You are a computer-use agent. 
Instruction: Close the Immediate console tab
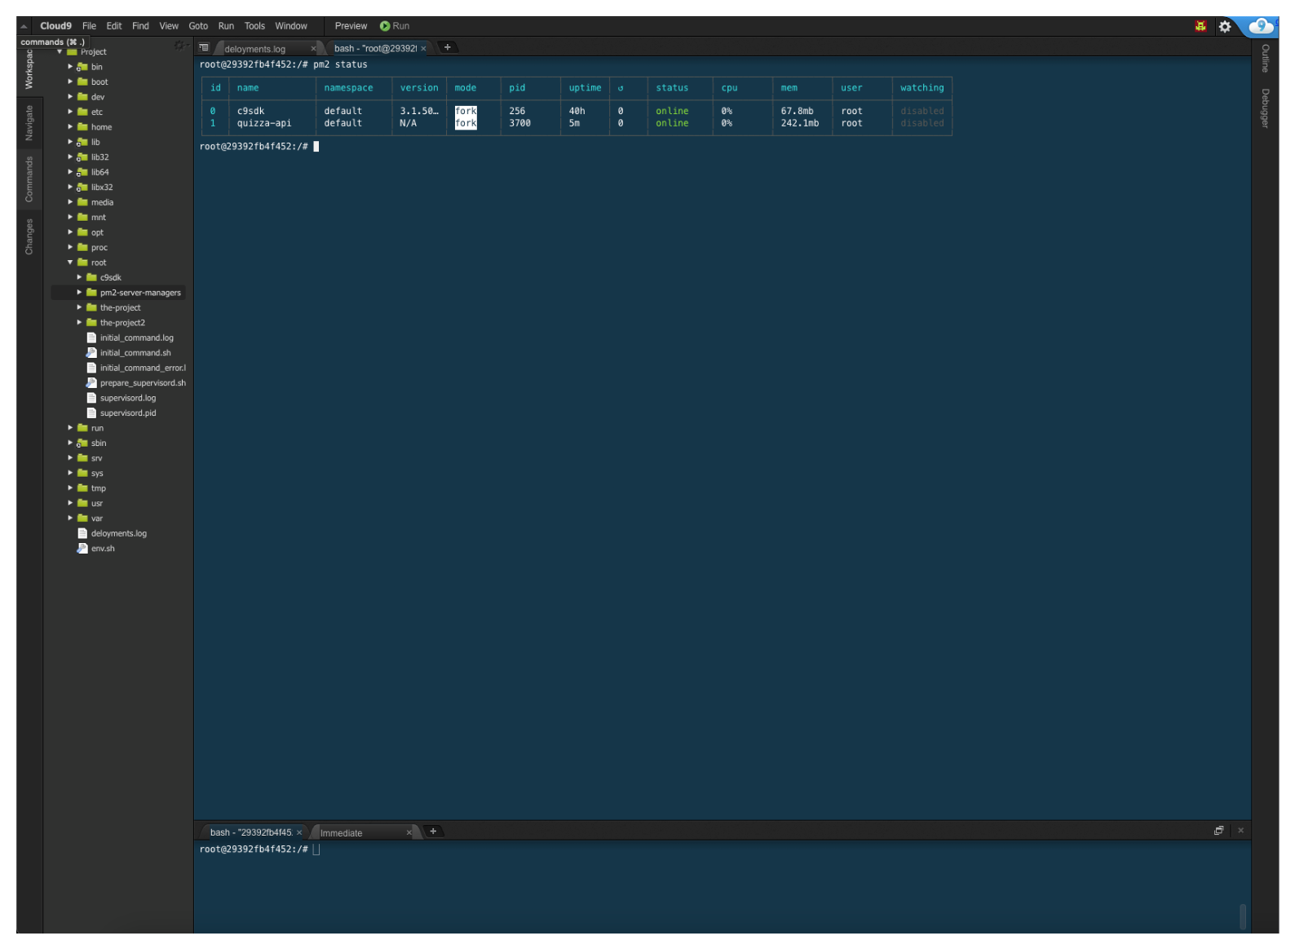pyautogui.click(x=409, y=833)
